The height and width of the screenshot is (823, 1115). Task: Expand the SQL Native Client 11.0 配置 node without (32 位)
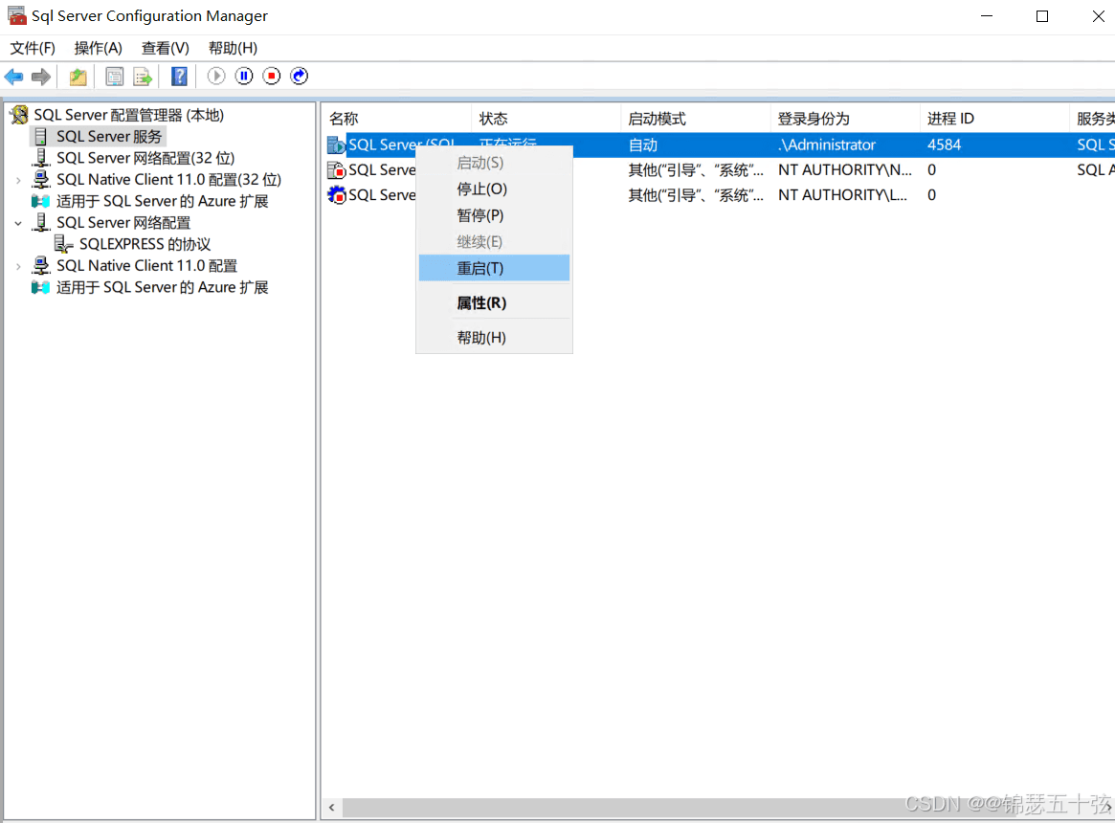pyautogui.click(x=18, y=267)
